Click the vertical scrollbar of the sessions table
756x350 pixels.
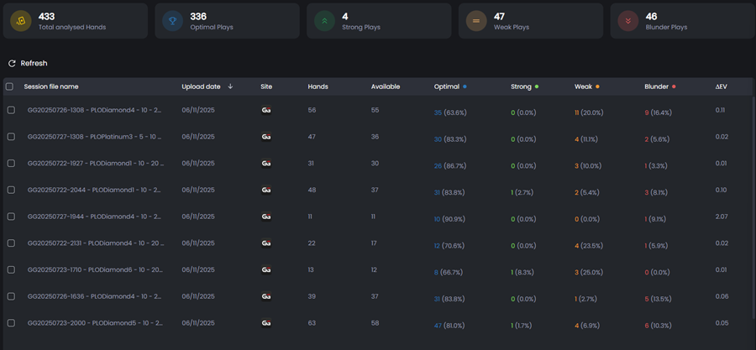[x=754, y=207]
